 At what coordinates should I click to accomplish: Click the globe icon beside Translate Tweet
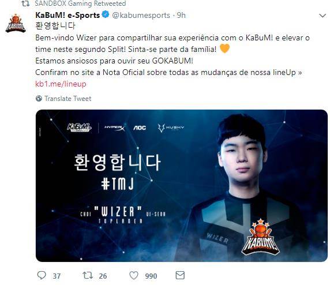[39, 99]
